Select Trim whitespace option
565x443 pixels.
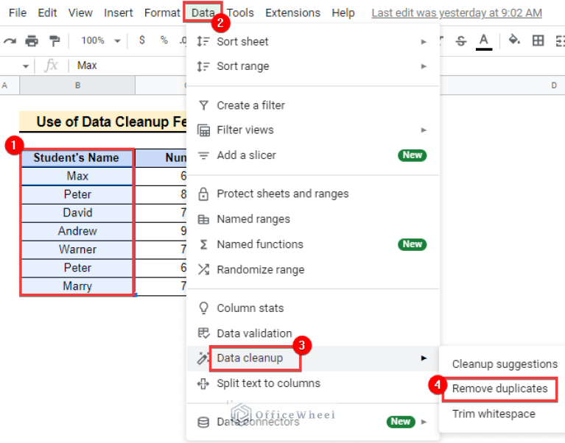tap(493, 414)
